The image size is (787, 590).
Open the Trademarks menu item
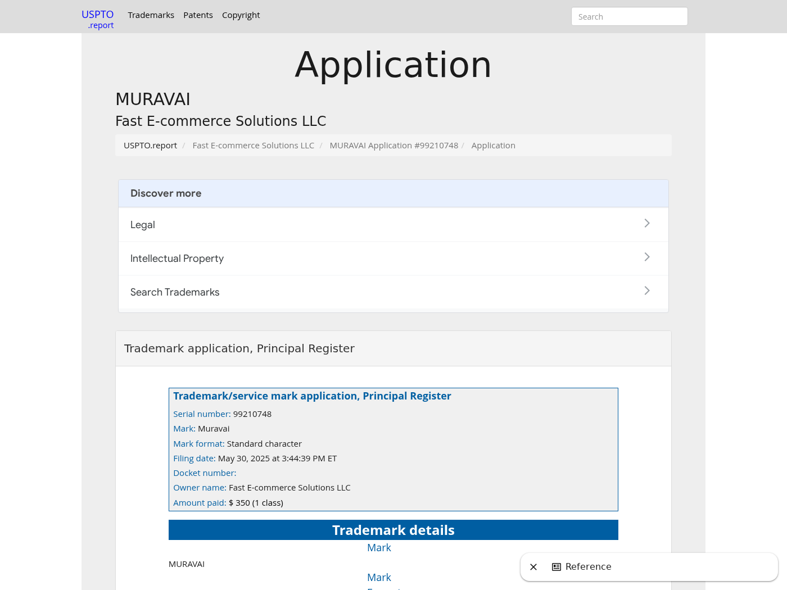151,15
